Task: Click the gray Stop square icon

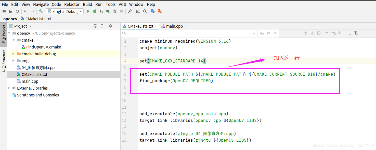Action: (121, 11)
